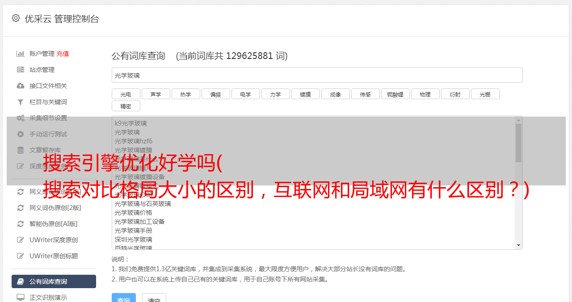Open 接口文件相关 via its cloud-upload icon
The width and height of the screenshot is (572, 302).
pos(20,86)
